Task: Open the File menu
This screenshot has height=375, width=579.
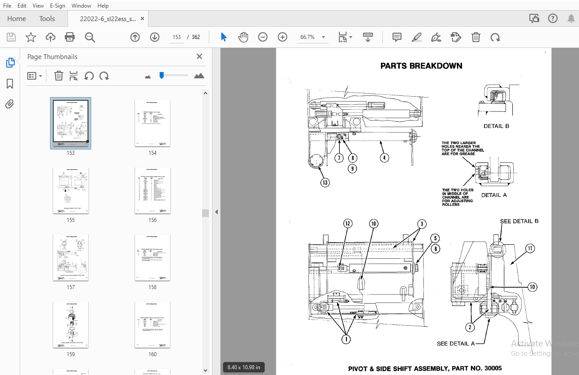Action: [x=7, y=6]
